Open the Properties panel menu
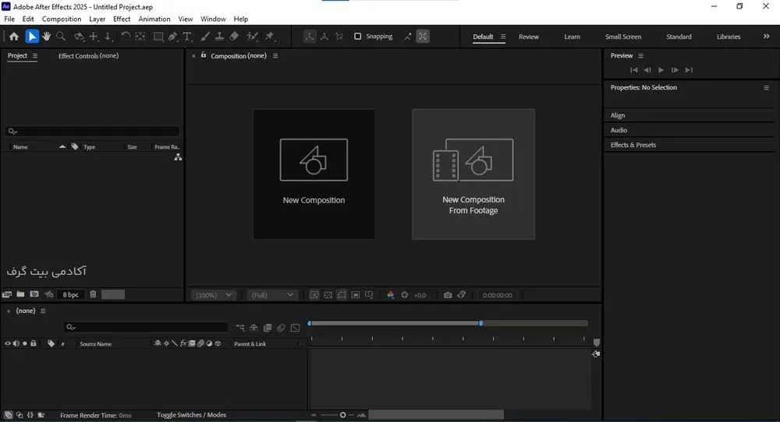Screen dimensions: 780x422 (x=766, y=87)
